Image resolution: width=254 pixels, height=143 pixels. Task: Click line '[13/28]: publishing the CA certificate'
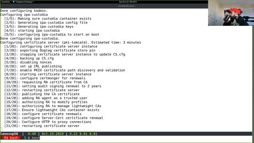[42, 94]
